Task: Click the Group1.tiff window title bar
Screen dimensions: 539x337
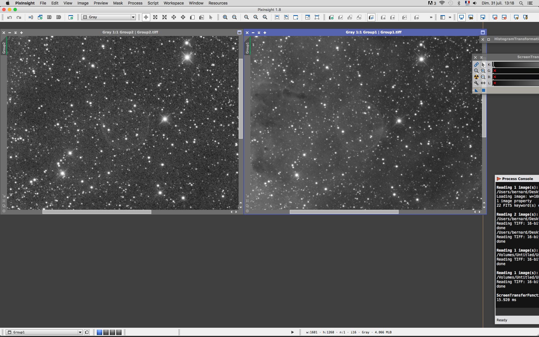Action: point(373,32)
